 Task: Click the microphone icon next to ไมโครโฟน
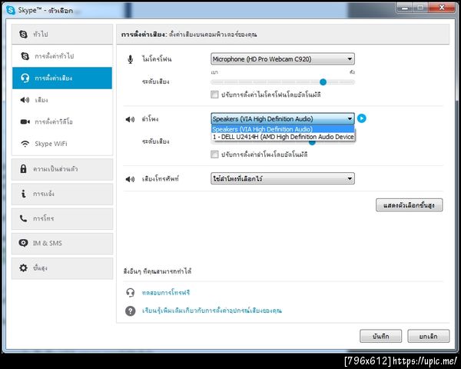131,59
